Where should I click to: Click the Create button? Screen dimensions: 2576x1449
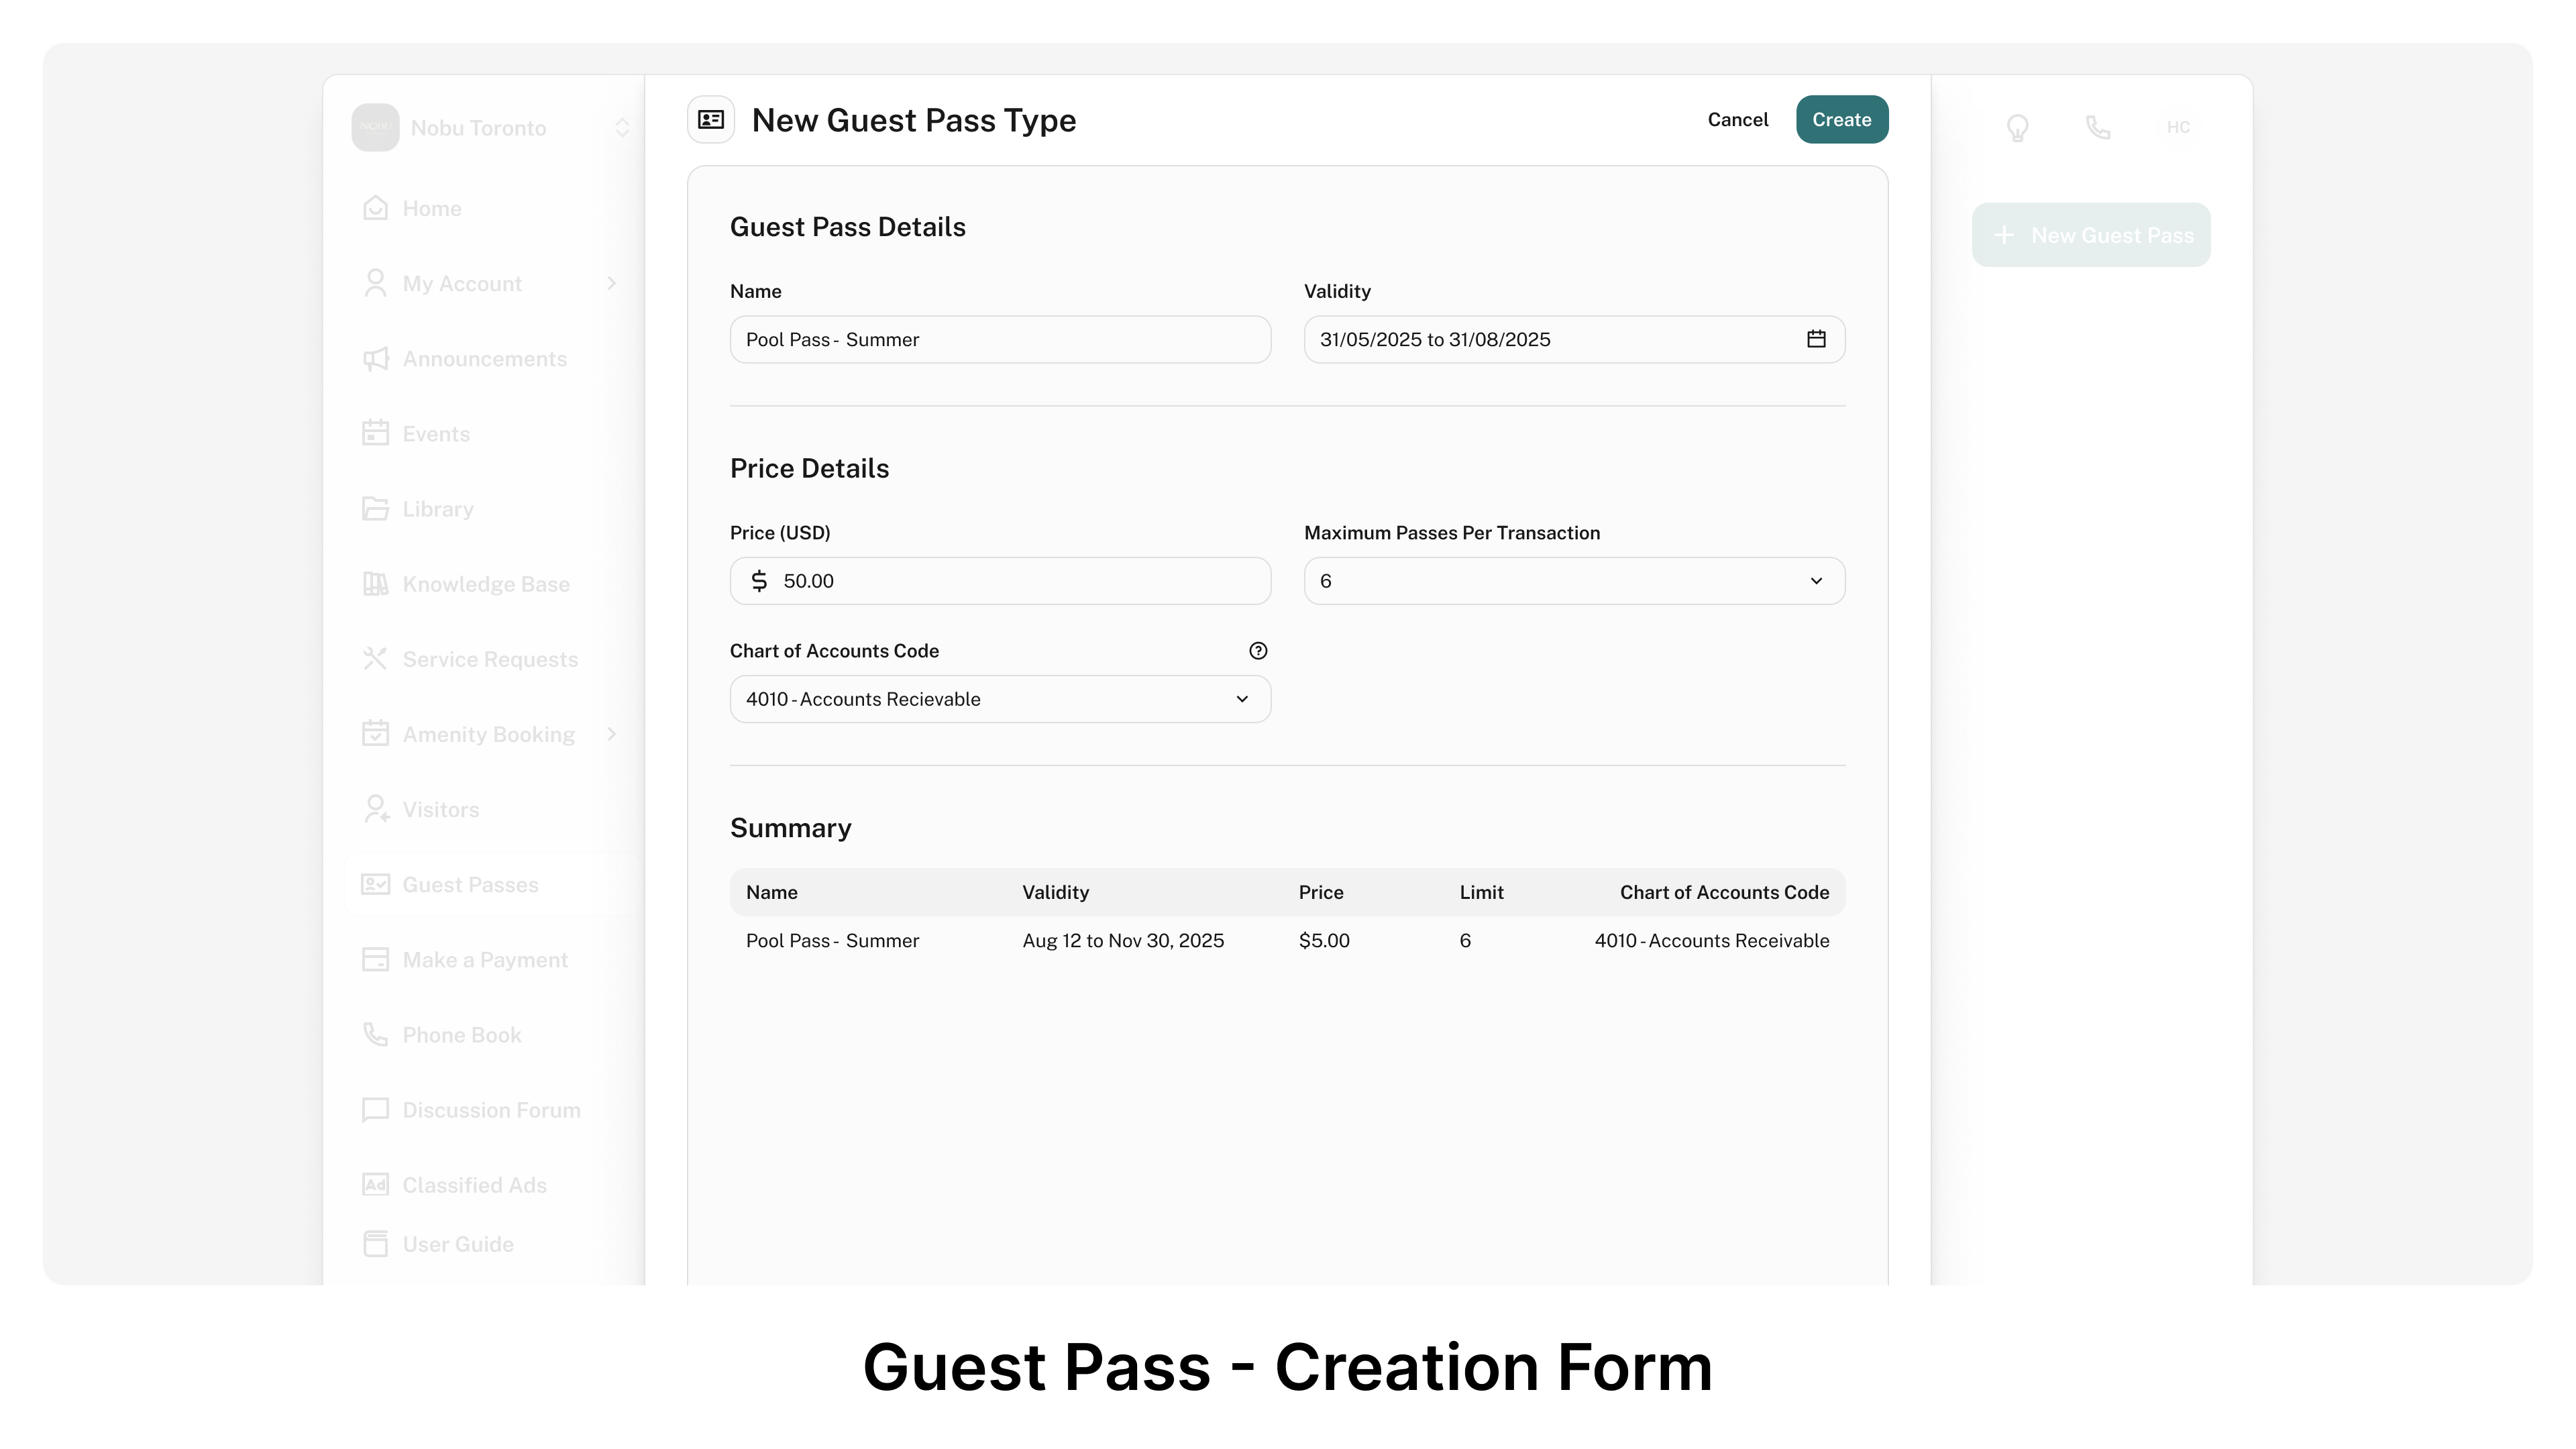coord(1841,120)
